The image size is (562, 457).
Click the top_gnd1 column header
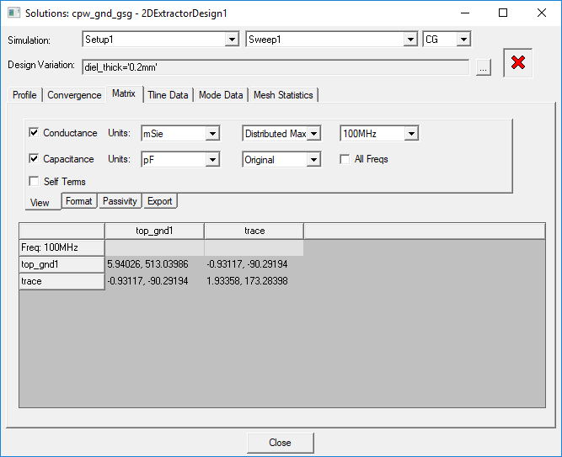154,231
